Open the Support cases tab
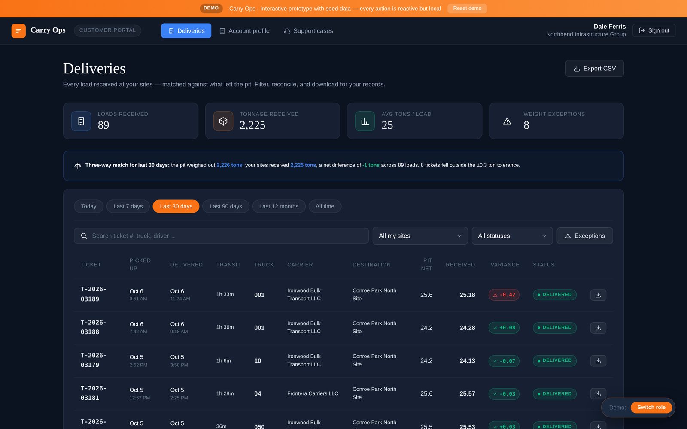687x429 pixels. tap(308, 31)
